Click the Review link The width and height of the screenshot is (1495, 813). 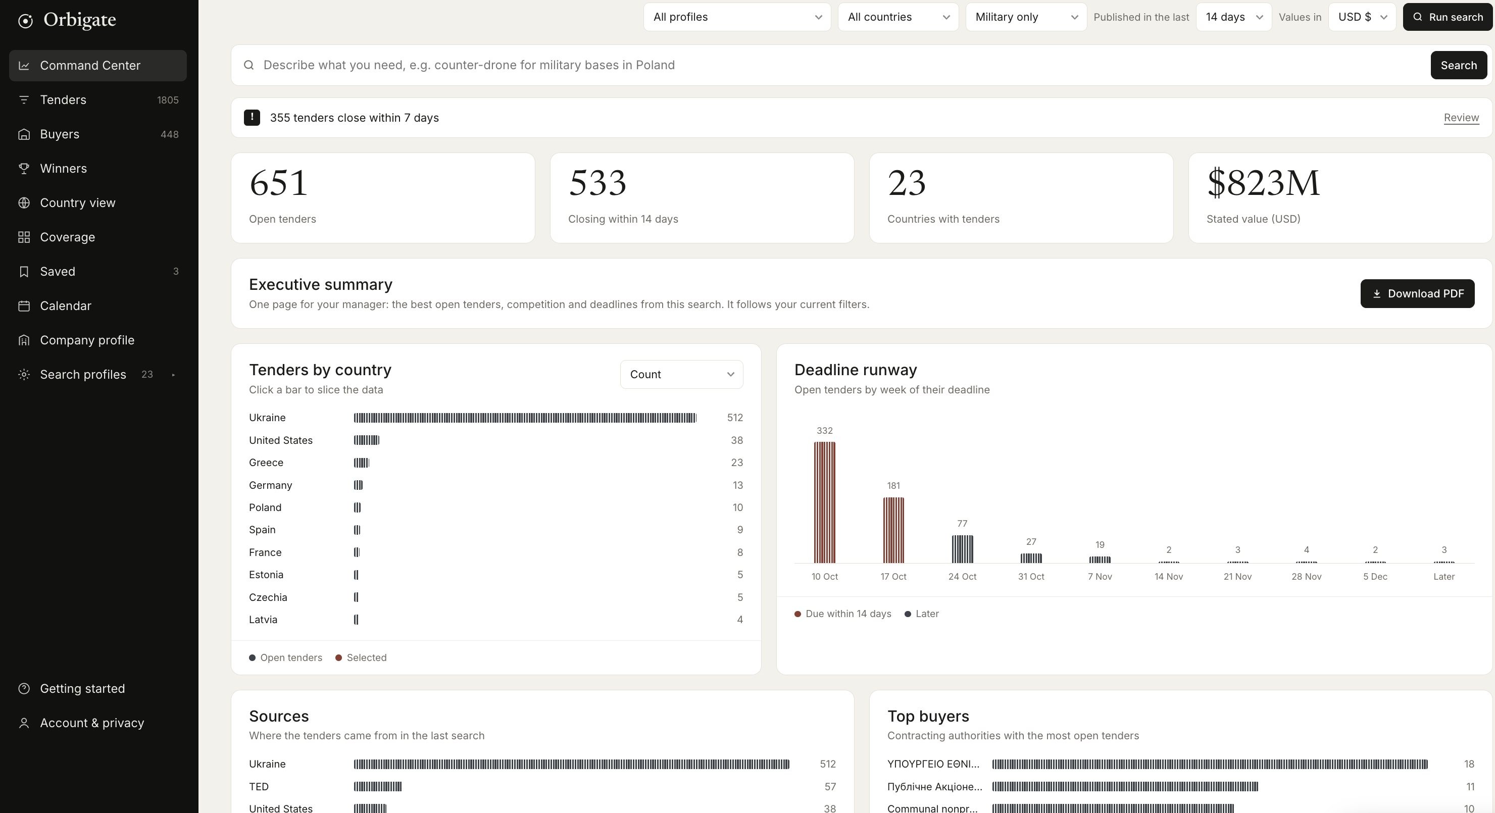pos(1461,117)
